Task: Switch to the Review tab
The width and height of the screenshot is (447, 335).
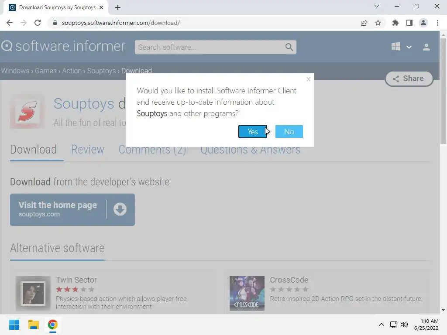Action: pos(87,150)
